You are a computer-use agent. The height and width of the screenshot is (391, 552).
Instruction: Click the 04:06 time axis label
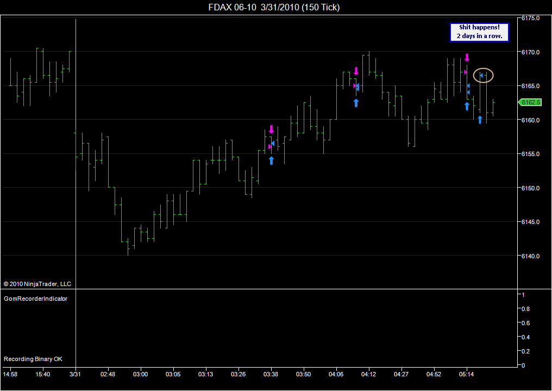pyautogui.click(x=336, y=374)
